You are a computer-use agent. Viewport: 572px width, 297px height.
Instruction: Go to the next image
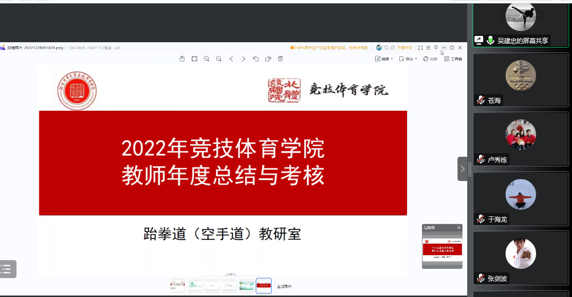244,58
